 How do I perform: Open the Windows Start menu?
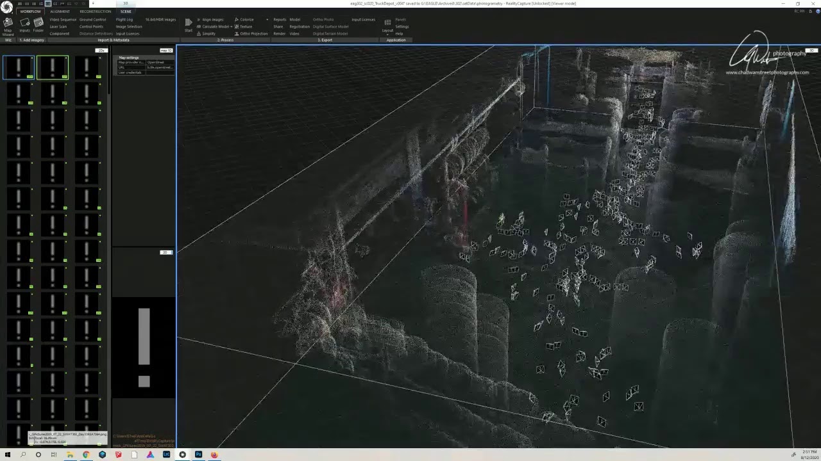pos(6,455)
